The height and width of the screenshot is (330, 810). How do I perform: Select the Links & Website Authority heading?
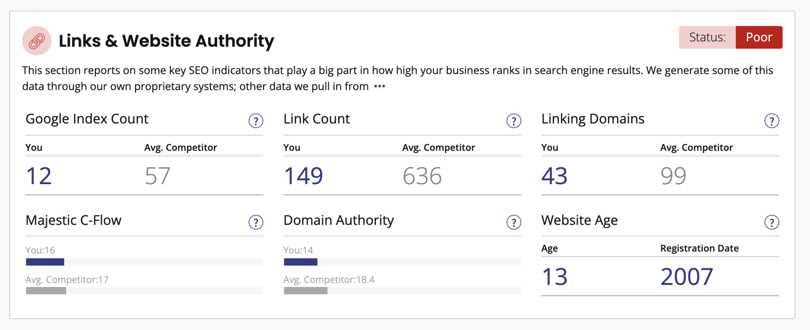(166, 41)
